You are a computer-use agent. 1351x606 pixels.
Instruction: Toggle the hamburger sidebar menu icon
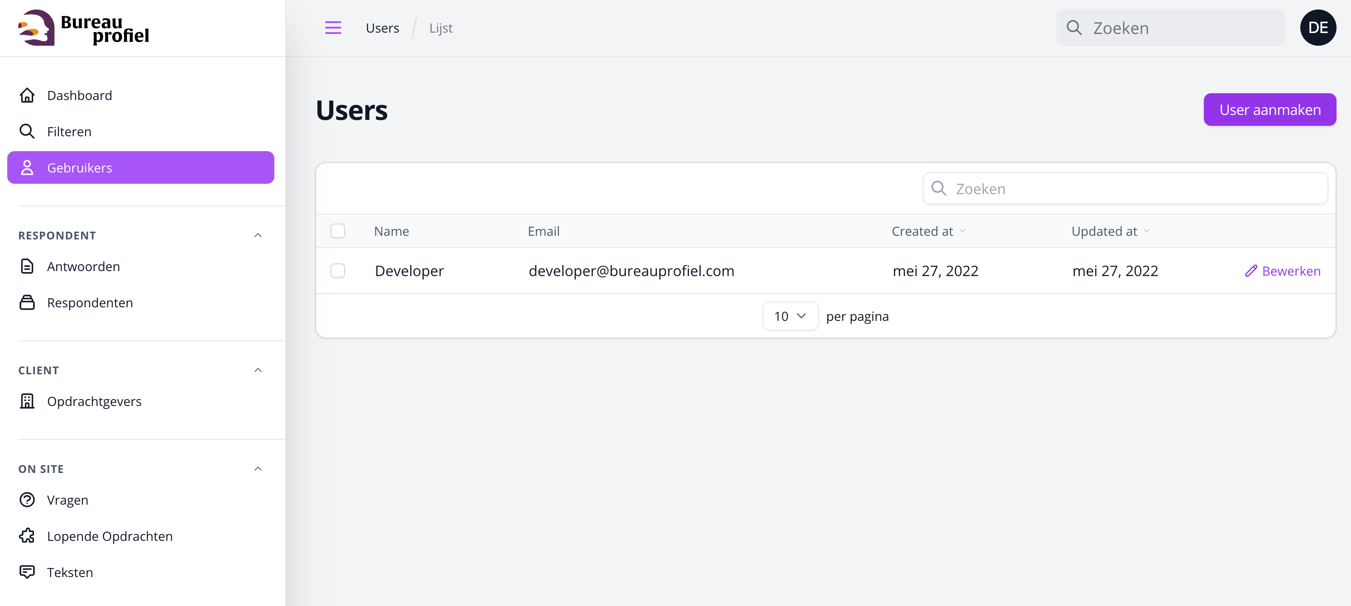coord(333,28)
